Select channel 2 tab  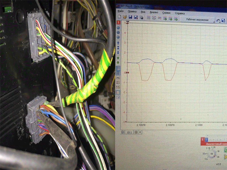pyautogui.click(x=206, y=140)
